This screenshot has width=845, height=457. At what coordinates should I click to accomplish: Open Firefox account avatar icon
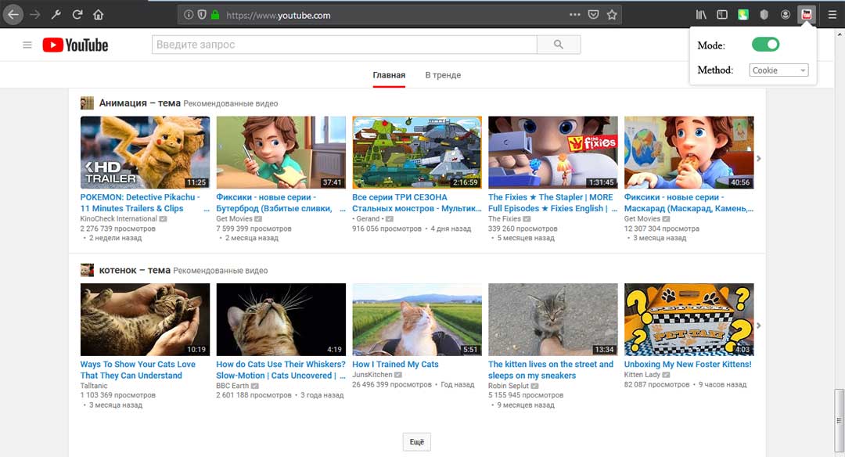[786, 15]
